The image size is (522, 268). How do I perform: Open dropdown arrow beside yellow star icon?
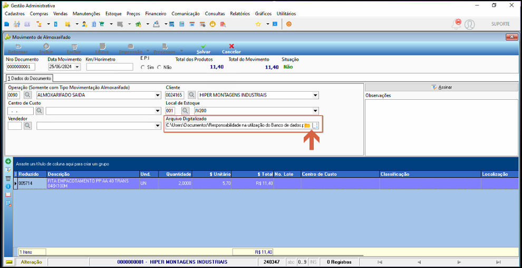point(267,24)
